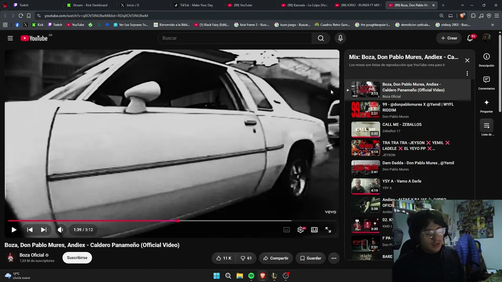The width and height of the screenshot is (502, 282).
Task: Open the Kick bookmark
Action: [38, 25]
